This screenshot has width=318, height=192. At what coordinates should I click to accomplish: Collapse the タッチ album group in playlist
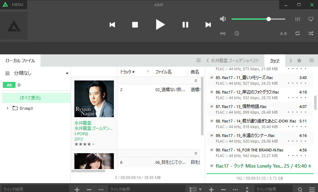310,166
